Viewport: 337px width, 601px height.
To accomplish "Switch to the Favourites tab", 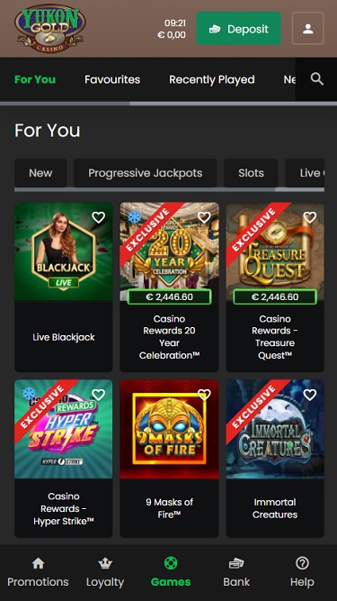I will coord(112,79).
